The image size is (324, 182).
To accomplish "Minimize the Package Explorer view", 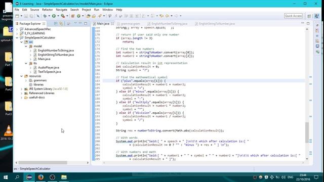I will [80, 23].
